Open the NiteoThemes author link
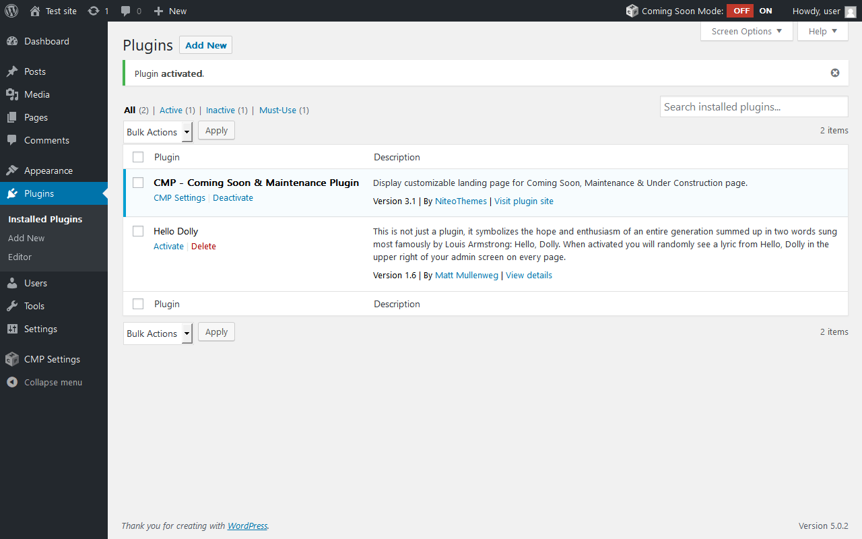This screenshot has height=539, width=862. click(461, 201)
